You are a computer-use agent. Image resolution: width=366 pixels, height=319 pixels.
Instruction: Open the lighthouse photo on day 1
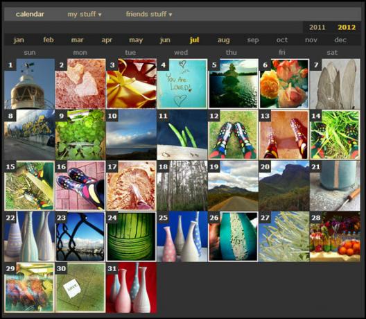29,84
